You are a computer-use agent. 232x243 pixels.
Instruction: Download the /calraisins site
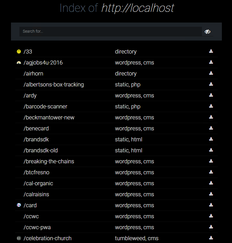(x=211, y=194)
